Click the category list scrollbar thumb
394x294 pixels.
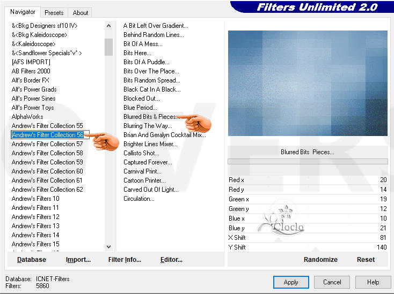108,47
